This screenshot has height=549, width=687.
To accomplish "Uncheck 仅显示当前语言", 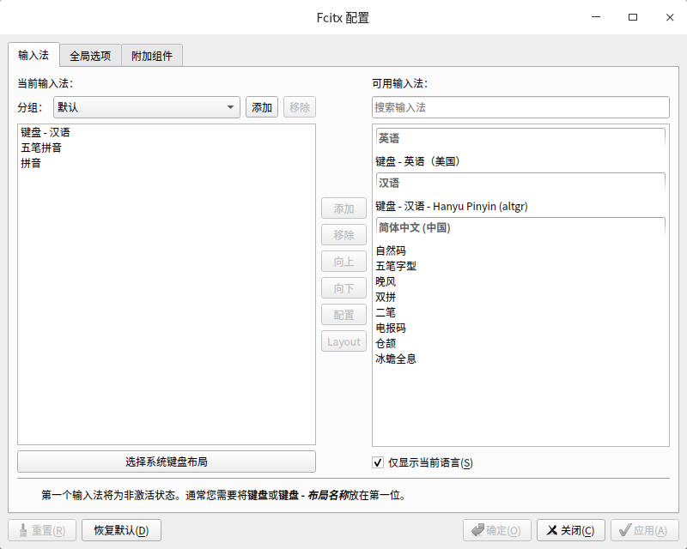I will [x=377, y=462].
